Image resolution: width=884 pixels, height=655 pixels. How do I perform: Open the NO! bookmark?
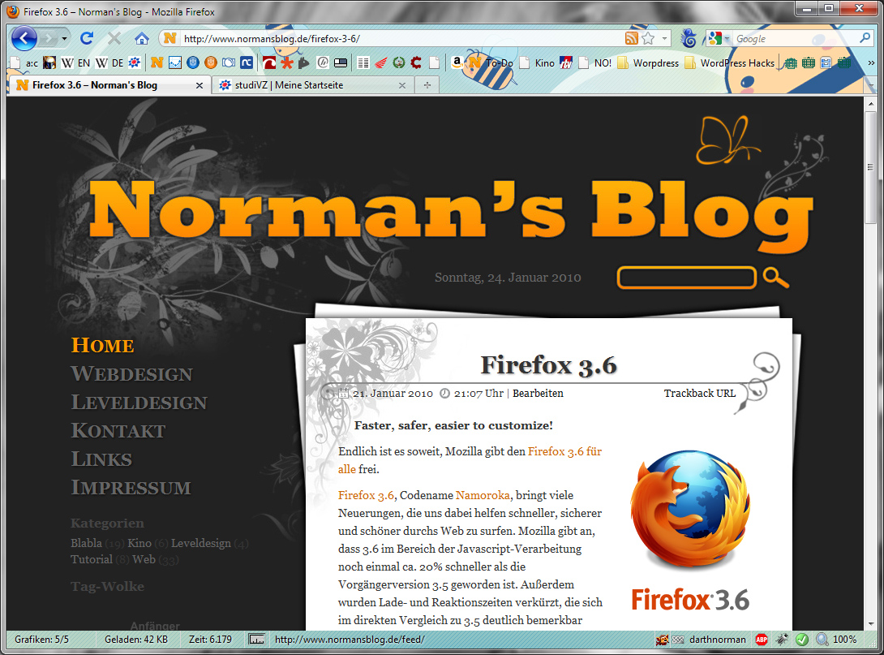coord(594,63)
